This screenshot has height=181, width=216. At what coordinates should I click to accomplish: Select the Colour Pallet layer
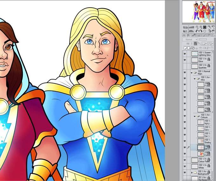coord(201,160)
